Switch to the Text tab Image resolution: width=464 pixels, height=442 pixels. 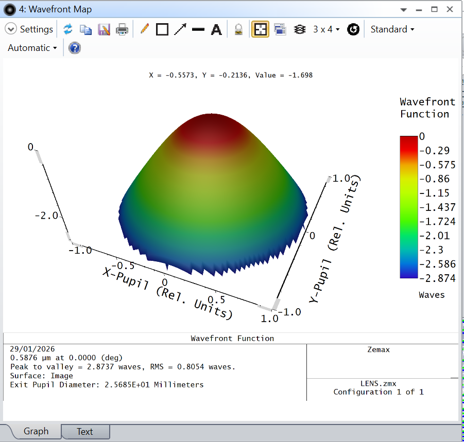[x=85, y=432]
